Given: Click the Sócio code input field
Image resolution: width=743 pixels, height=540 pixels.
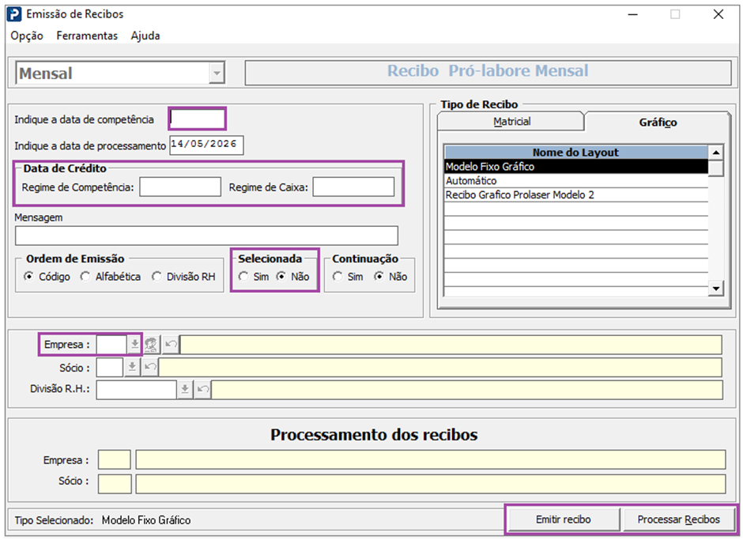Looking at the screenshot, I should pyautogui.click(x=109, y=367).
